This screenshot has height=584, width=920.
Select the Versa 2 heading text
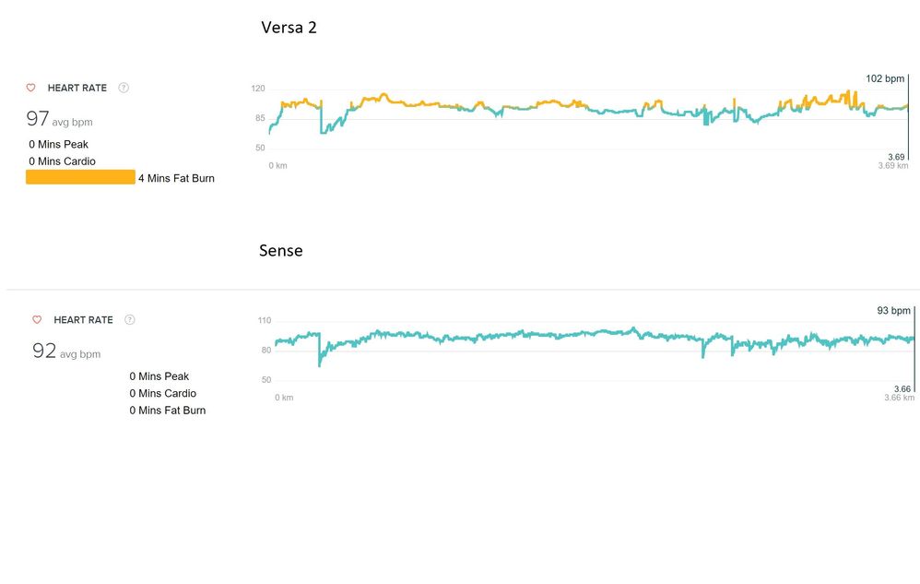289,28
